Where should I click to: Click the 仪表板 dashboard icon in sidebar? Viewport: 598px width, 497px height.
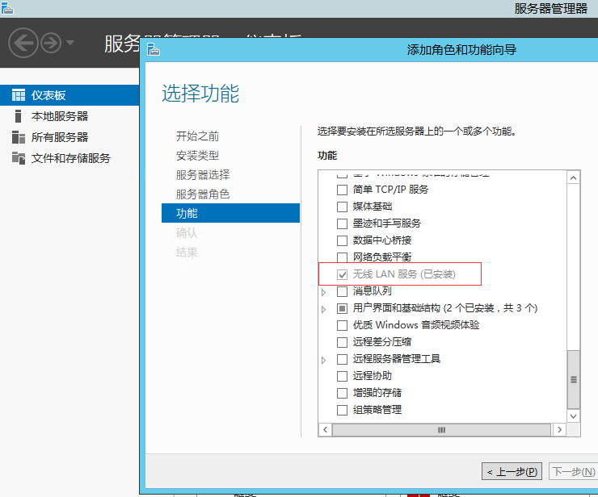19,95
